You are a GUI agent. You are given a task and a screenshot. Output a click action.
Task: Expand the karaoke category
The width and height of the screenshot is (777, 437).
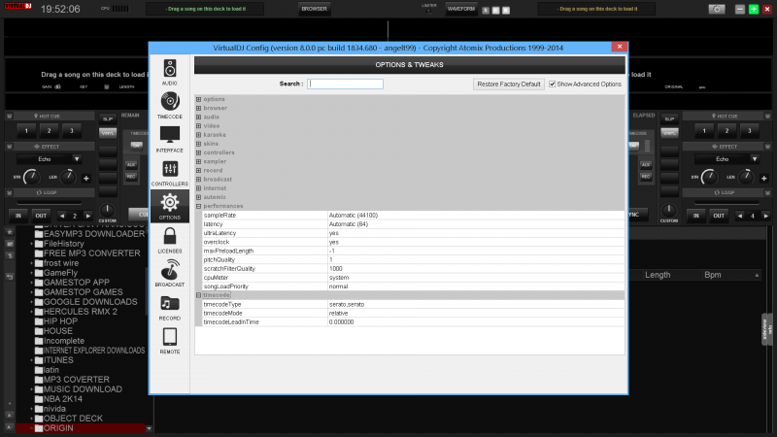pos(199,135)
